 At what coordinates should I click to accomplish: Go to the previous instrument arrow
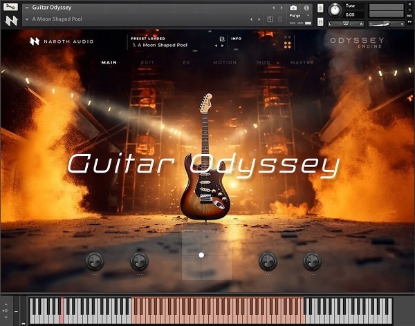point(274,8)
